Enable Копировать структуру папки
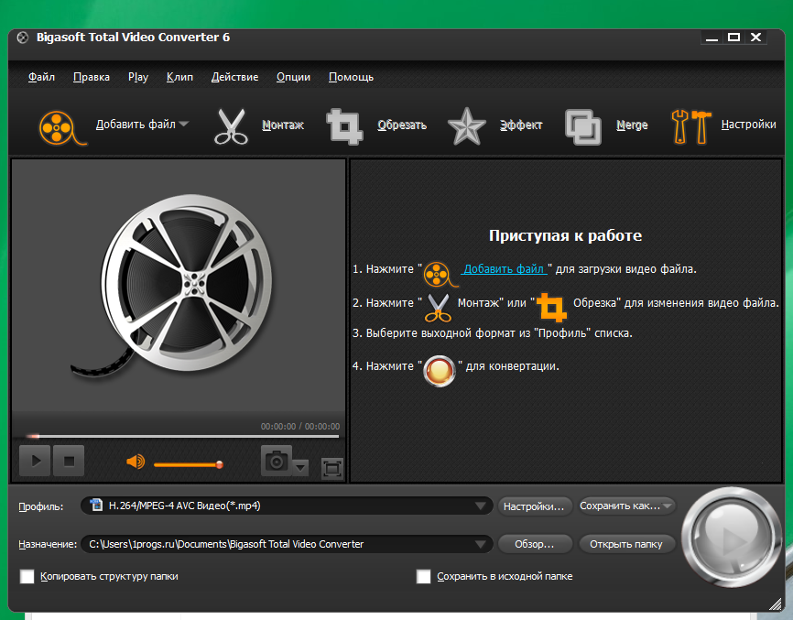This screenshot has width=793, height=620. point(27,576)
